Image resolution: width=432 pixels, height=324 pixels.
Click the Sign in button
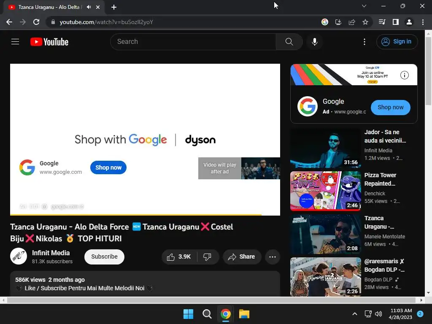pos(397,42)
